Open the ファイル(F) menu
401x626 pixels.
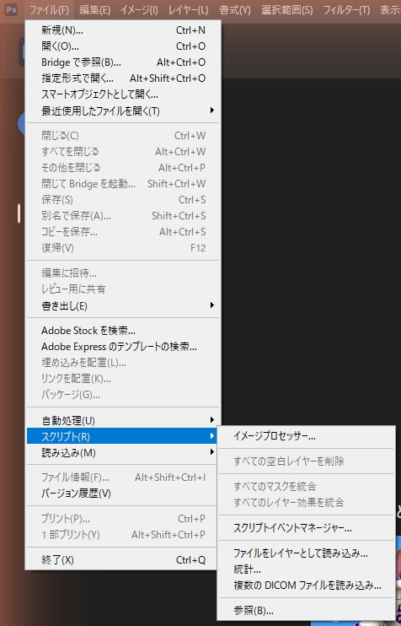pos(49,9)
